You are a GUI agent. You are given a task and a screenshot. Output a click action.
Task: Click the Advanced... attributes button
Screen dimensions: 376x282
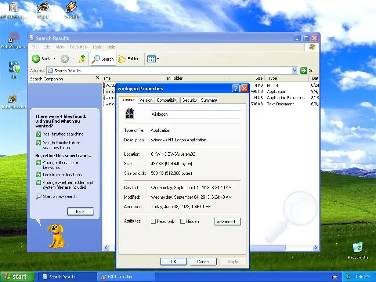pyautogui.click(x=227, y=221)
